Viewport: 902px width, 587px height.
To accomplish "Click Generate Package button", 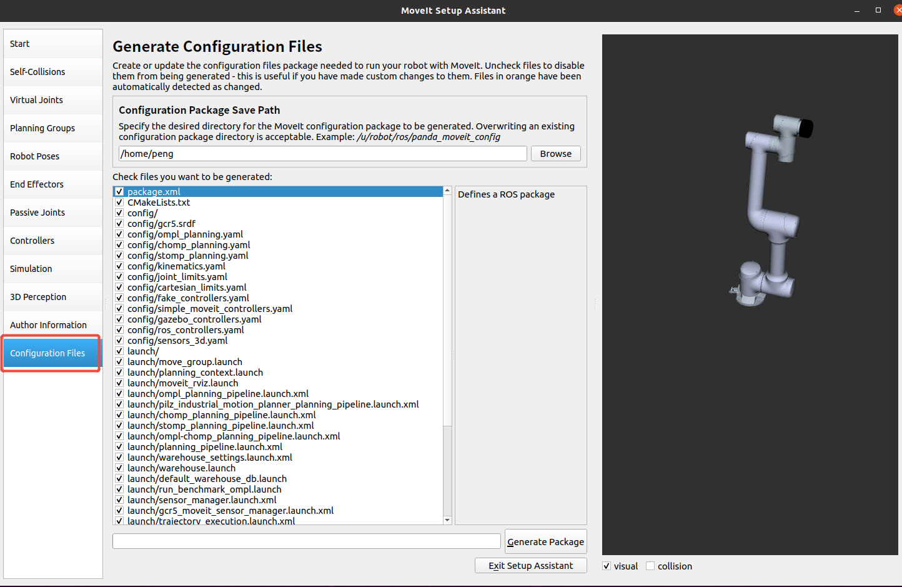I will tap(546, 542).
